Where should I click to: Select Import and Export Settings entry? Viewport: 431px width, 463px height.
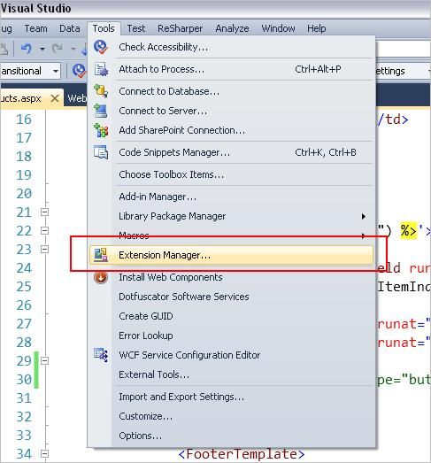tap(232, 397)
